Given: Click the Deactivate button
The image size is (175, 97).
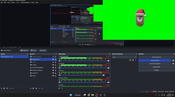Looking at the screenshot, I should click(x=43, y=50).
